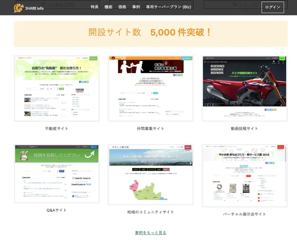Click the 開設サイト数 5,000件突破 banner

pyautogui.click(x=150, y=34)
